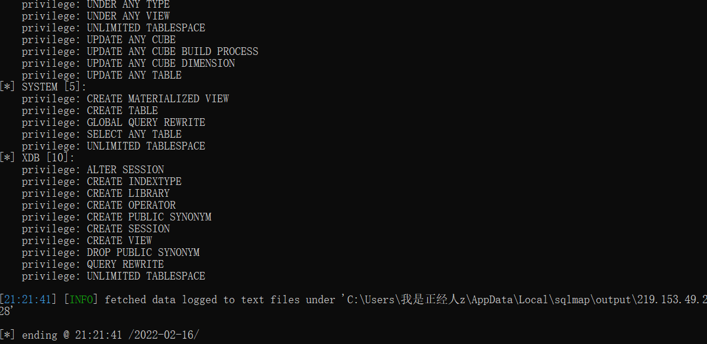Click the DROP PUBLIC SYNONYM privilege
707x344 pixels.
(143, 252)
